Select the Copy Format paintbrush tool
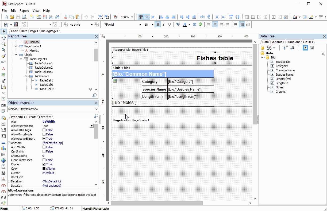327x211 pixels. tap(3, 56)
